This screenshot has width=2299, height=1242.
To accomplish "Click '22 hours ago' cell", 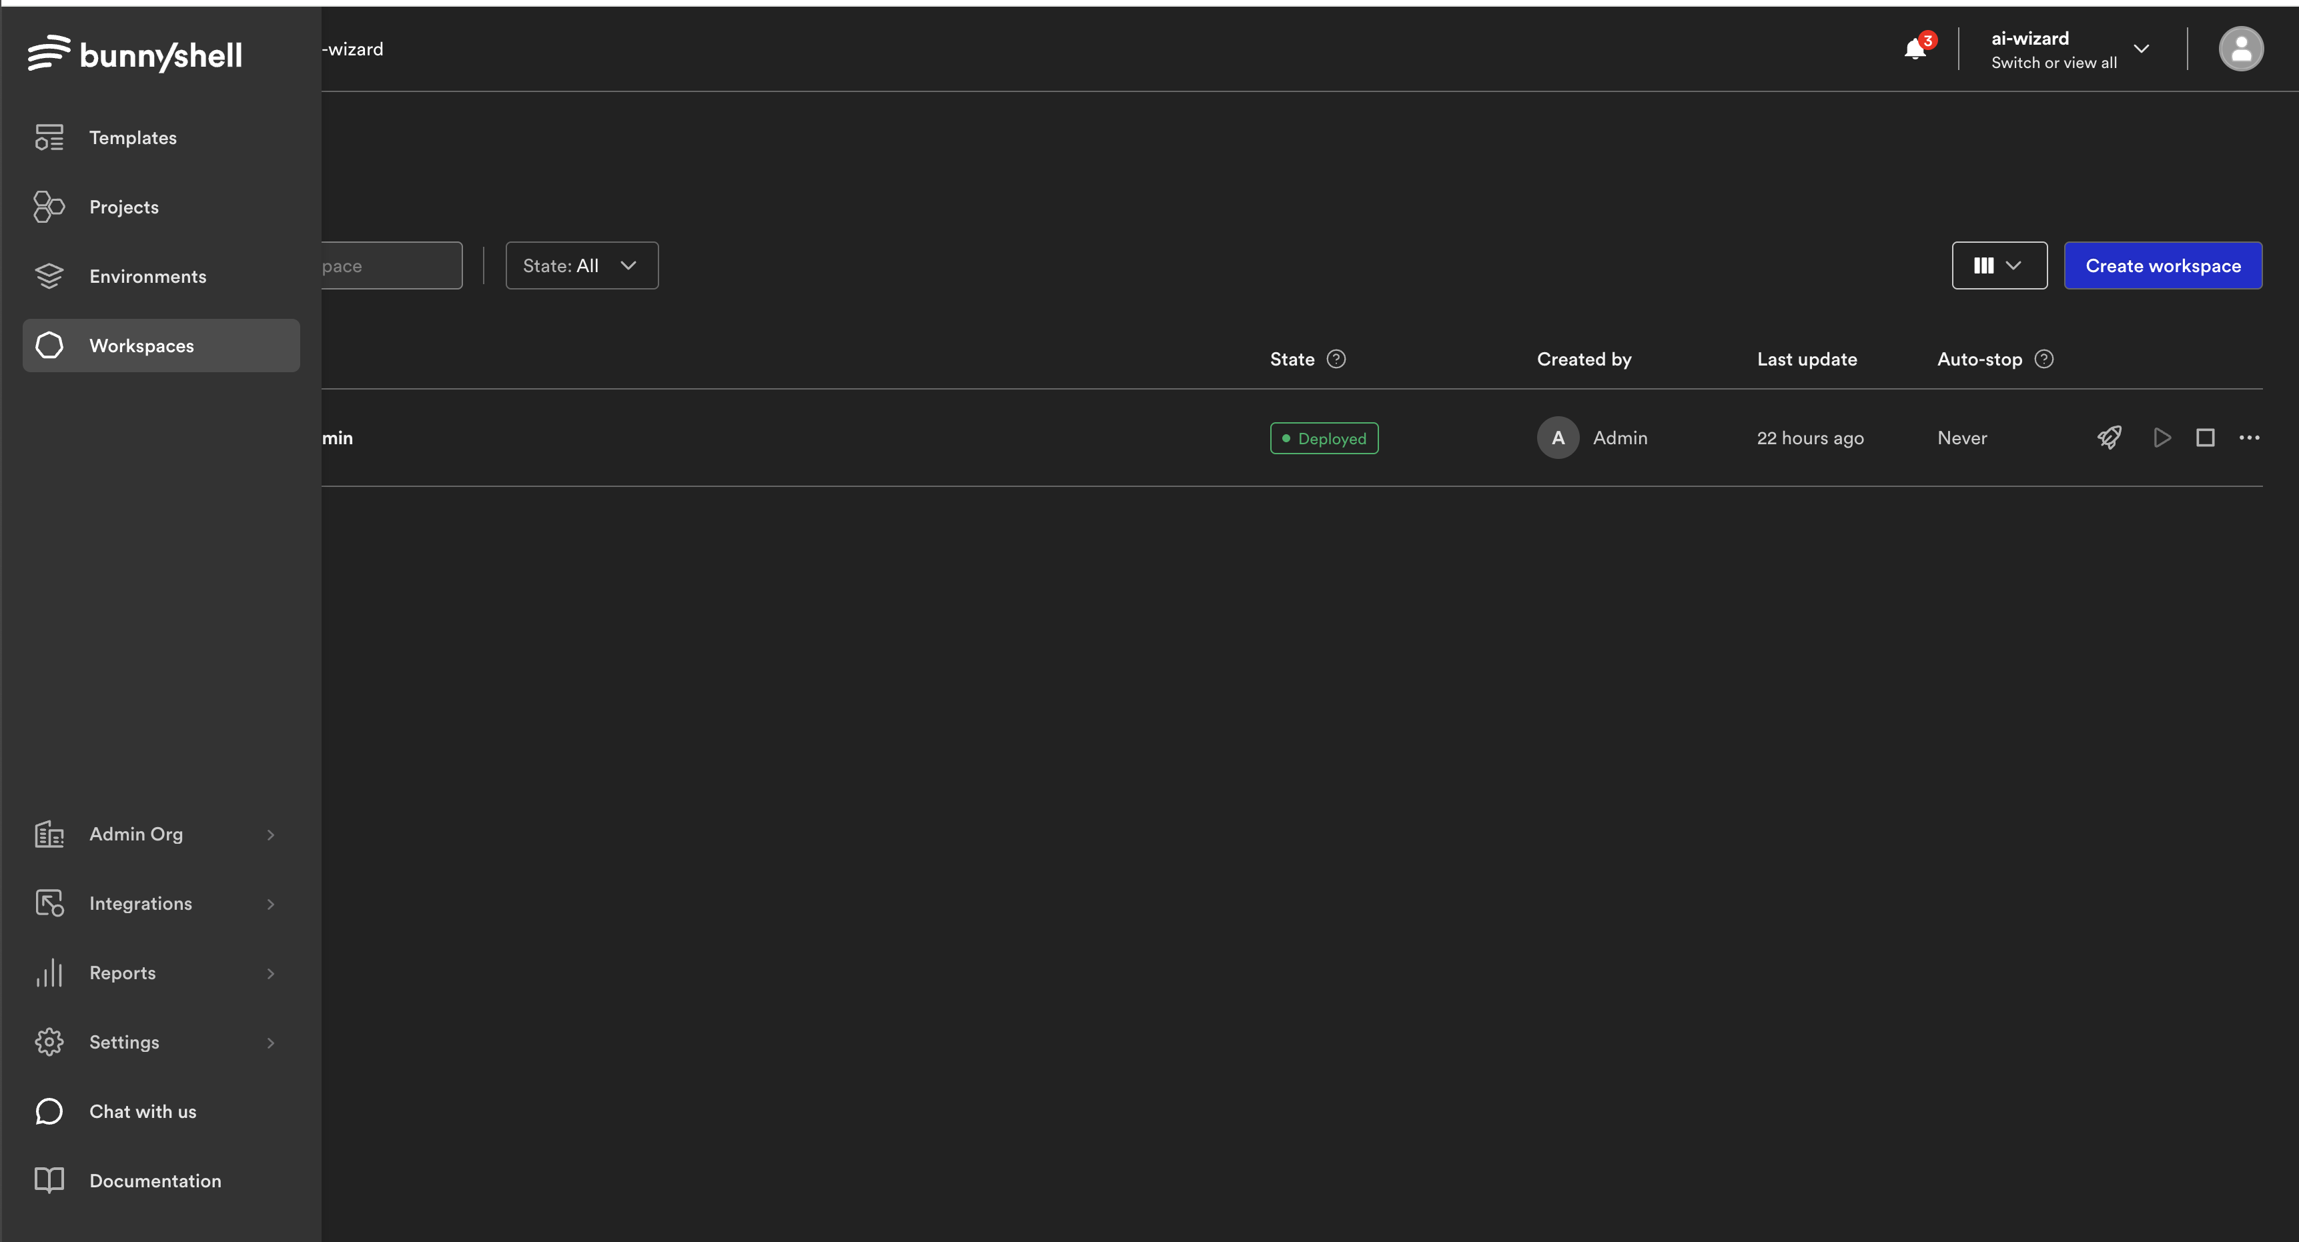I will pyautogui.click(x=1811, y=438).
